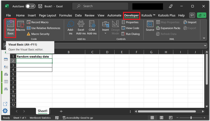Image resolution: width=210 pixels, height=121 pixels.
Task: Click the macro recording status icon
Action: coord(57,118)
